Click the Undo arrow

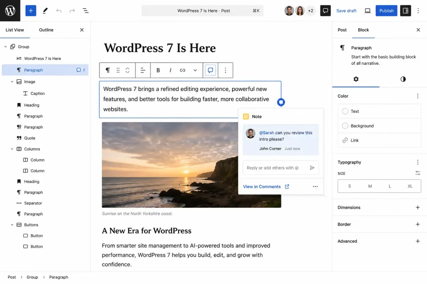pyautogui.click(x=59, y=11)
